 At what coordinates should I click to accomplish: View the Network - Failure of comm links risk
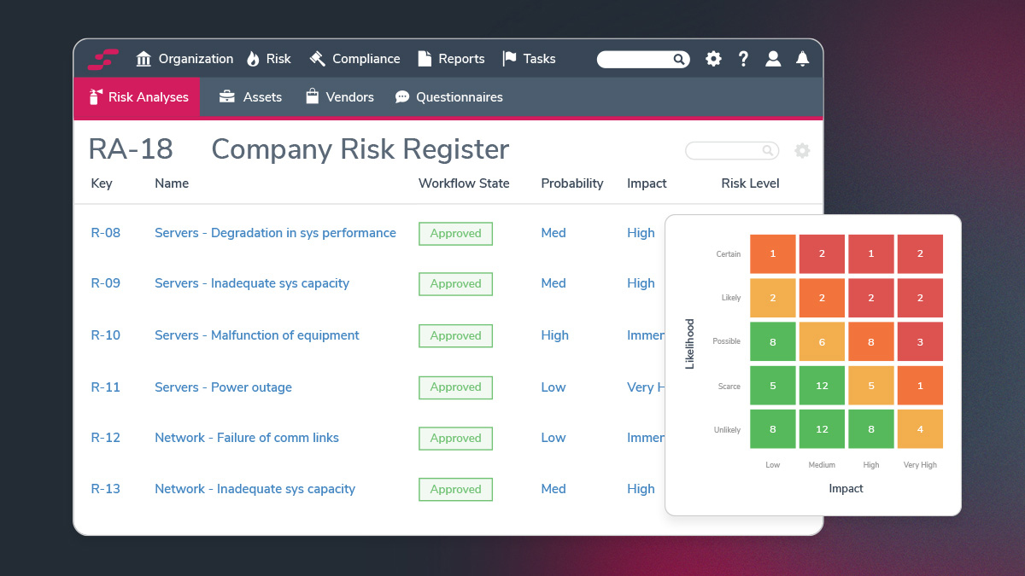click(x=246, y=437)
